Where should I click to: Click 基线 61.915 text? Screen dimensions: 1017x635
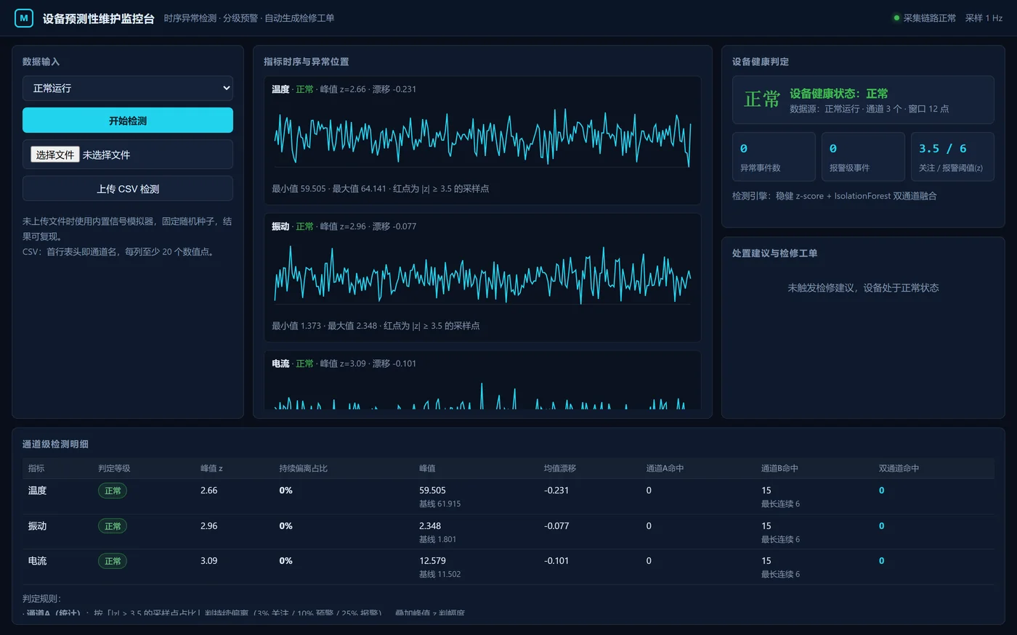point(439,504)
